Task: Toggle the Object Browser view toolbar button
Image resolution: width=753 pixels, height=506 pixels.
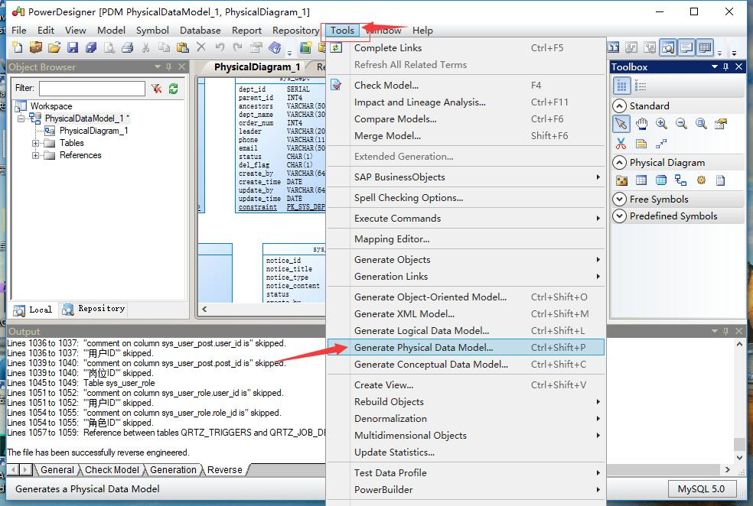Action: (667, 47)
